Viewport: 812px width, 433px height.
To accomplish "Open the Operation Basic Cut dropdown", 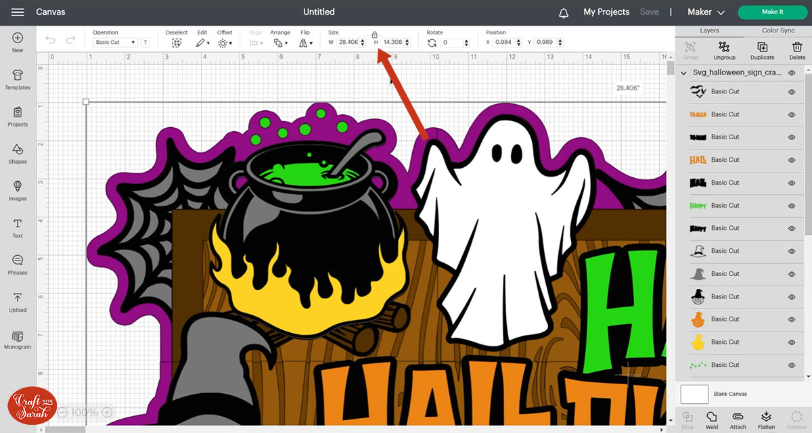I will pos(115,43).
